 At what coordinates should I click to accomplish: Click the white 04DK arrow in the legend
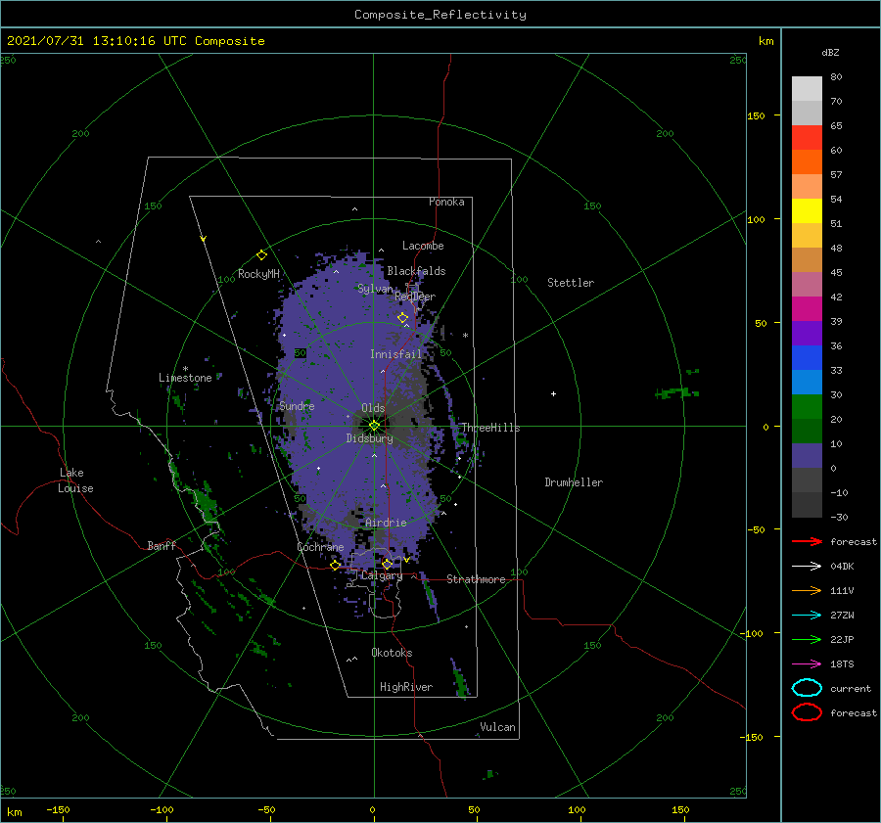pyautogui.click(x=807, y=567)
